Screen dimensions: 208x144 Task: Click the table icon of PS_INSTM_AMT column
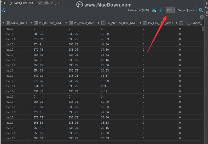[x=36, y=23]
